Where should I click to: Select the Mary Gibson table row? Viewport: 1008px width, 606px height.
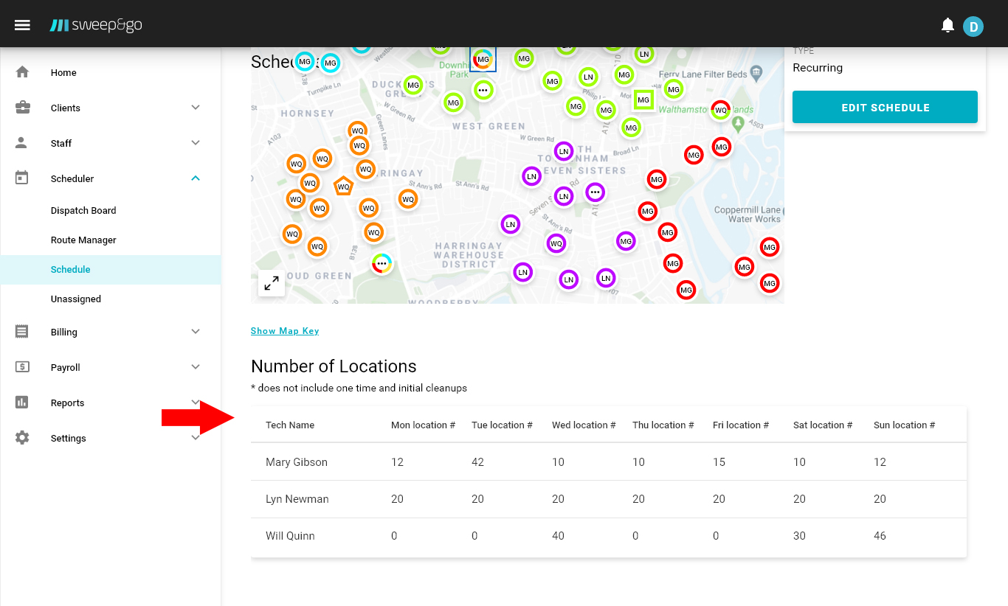pyautogui.click(x=297, y=462)
